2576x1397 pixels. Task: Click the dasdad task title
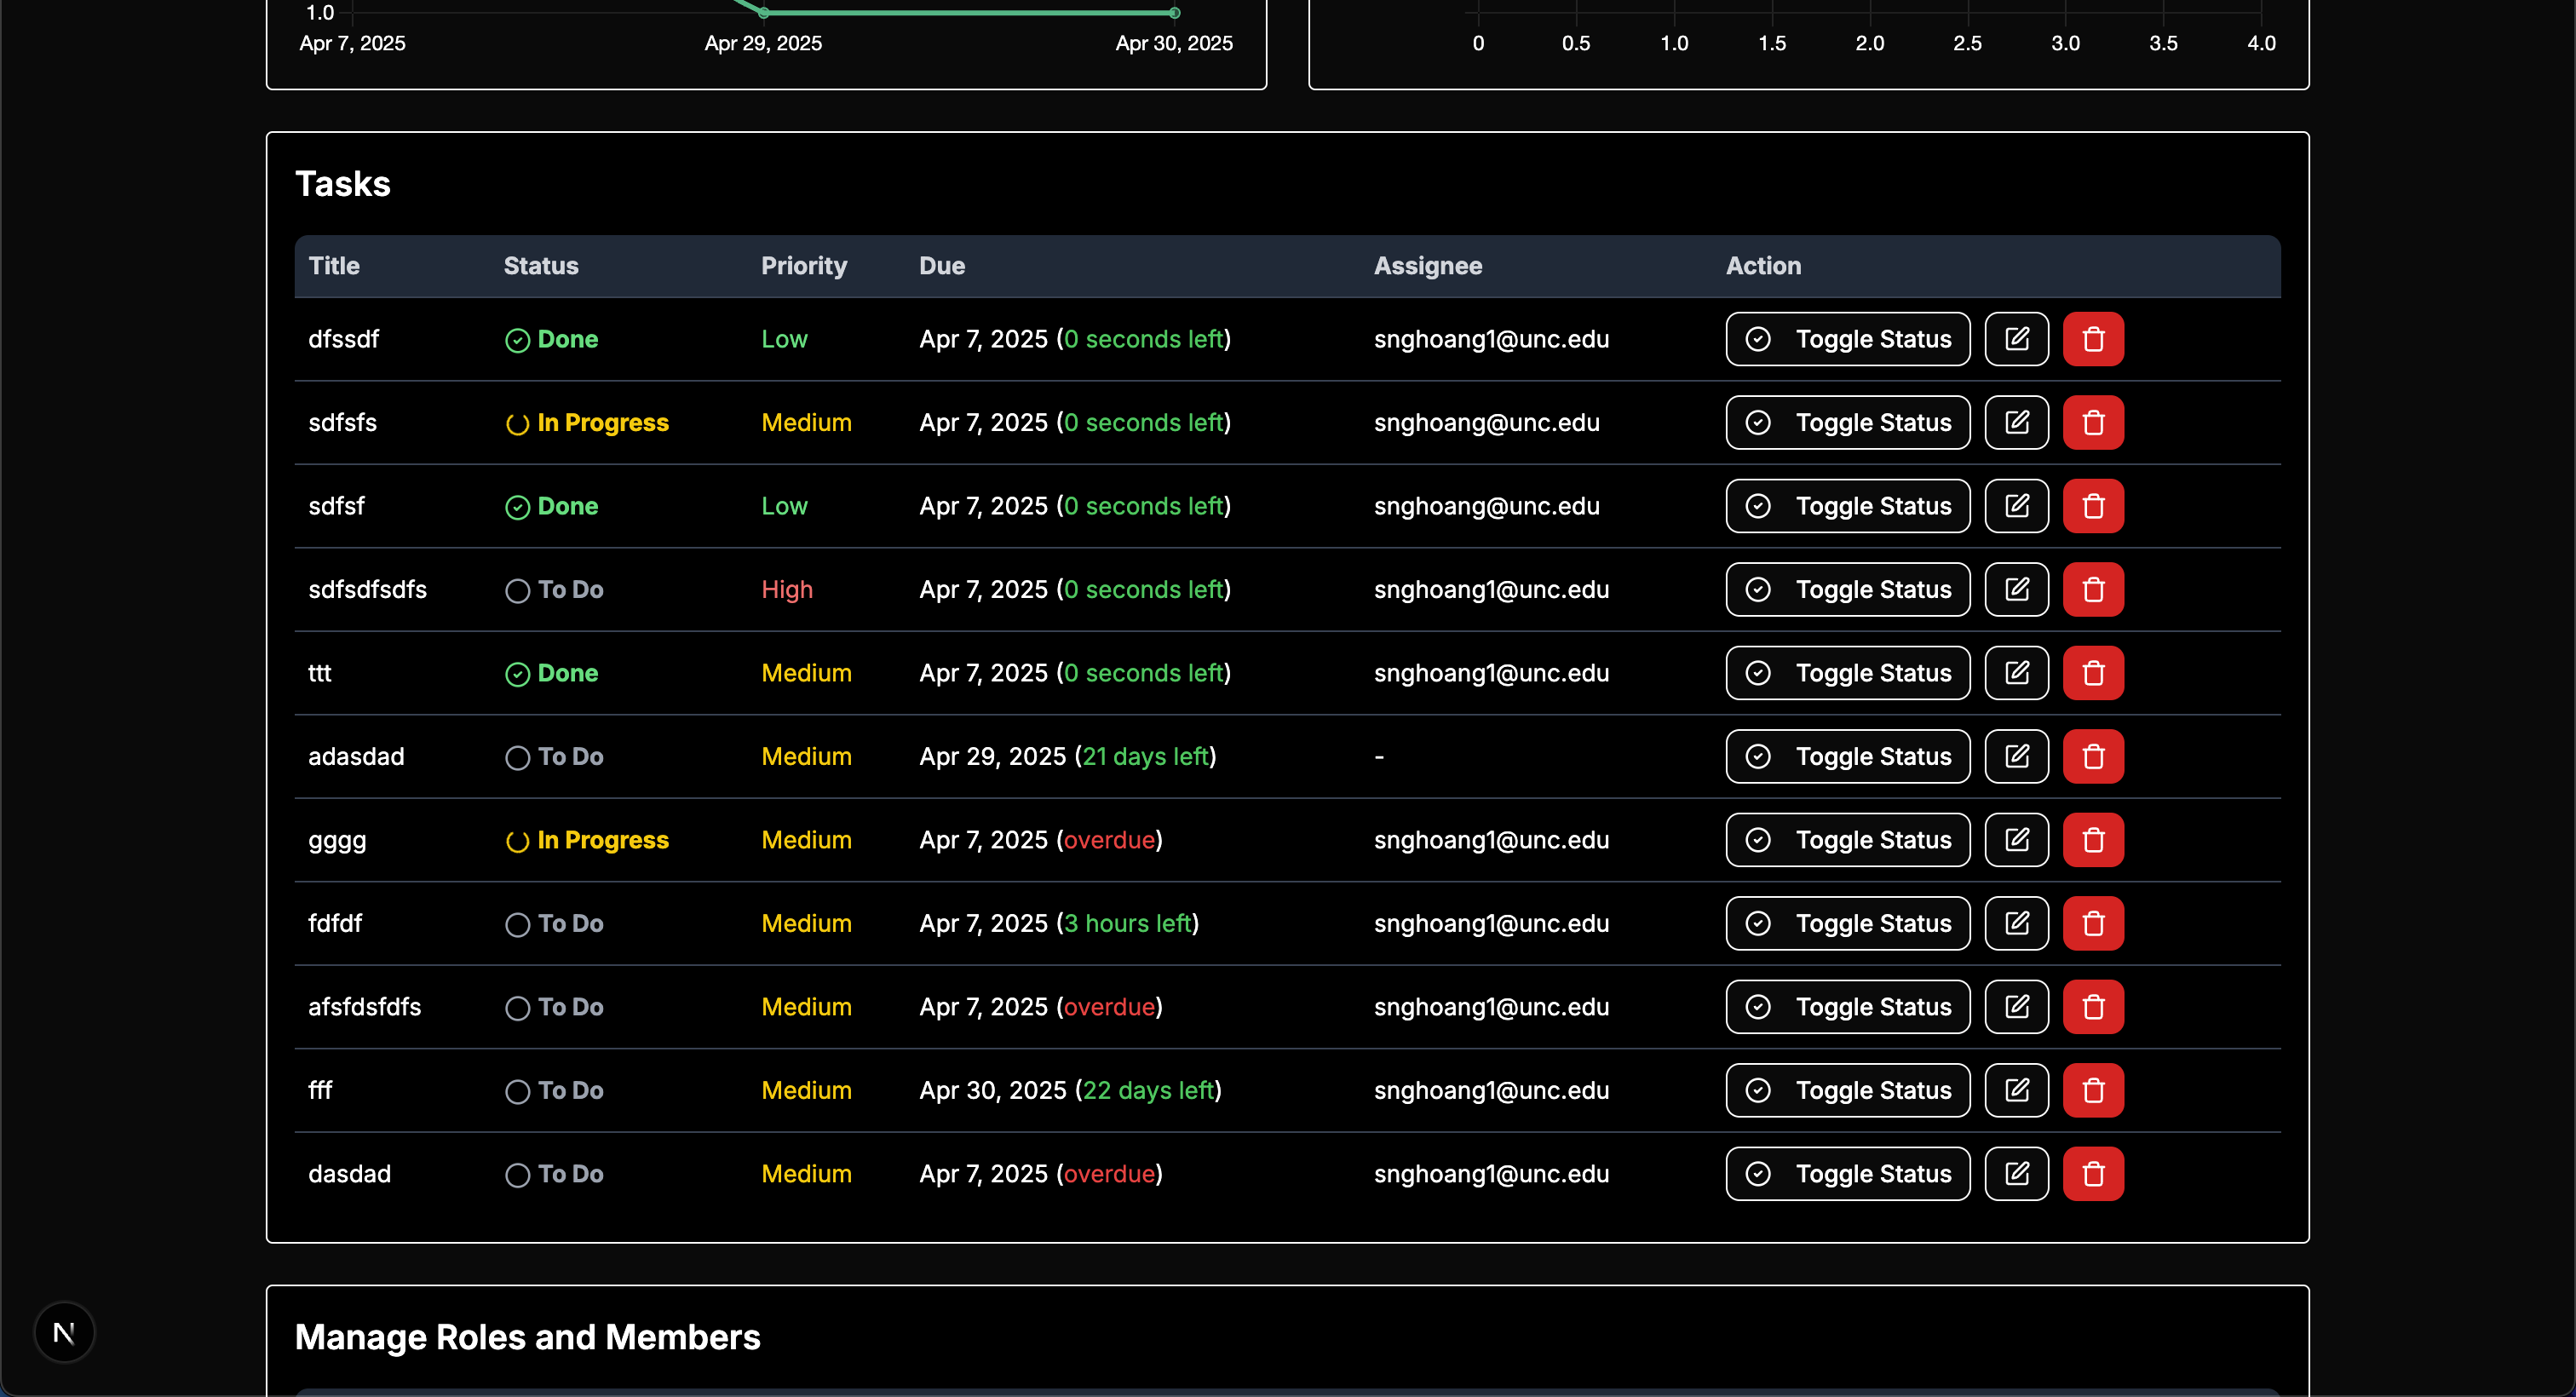(349, 1174)
